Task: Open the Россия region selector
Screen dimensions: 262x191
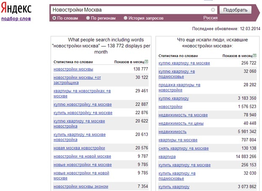Action: coord(210,18)
